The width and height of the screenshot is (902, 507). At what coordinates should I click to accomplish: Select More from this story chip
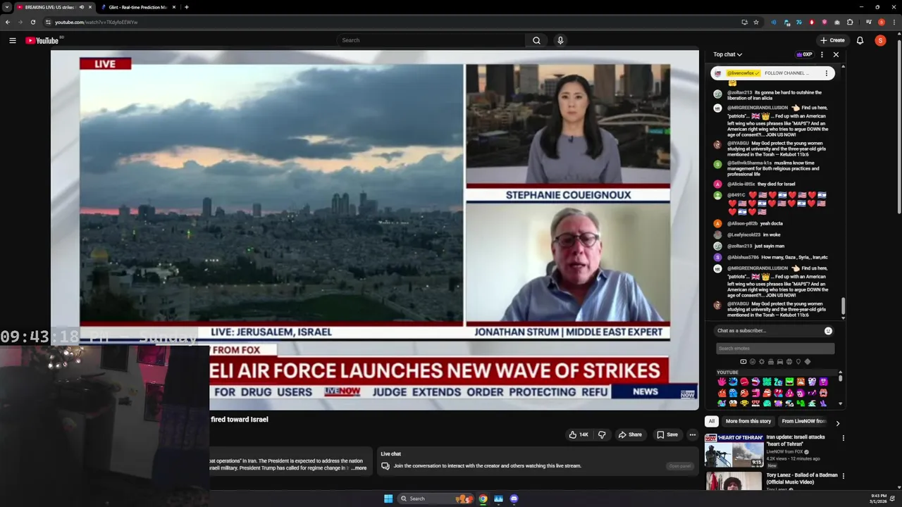click(748, 421)
